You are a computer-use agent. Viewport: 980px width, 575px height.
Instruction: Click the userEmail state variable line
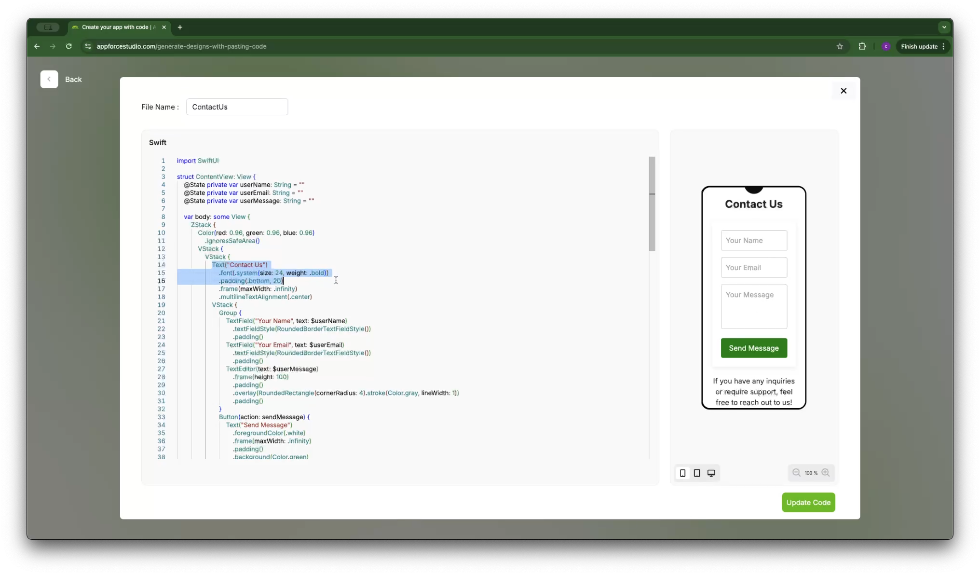pos(243,192)
